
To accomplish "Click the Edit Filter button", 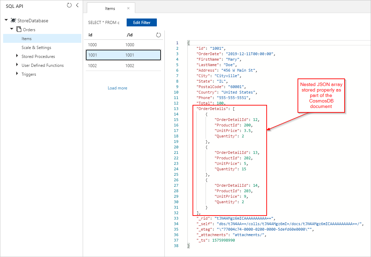I will [141, 22].
